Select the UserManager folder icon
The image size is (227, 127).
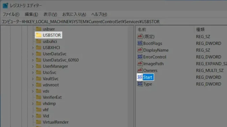tap(39, 66)
